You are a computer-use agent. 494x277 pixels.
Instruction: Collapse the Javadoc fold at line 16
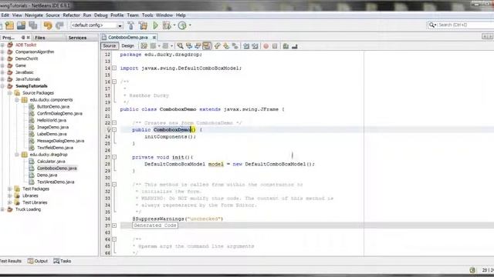click(x=114, y=82)
